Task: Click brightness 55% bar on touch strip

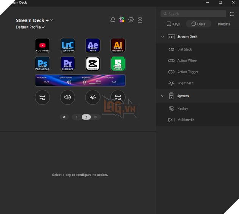Action: (x=95, y=84)
